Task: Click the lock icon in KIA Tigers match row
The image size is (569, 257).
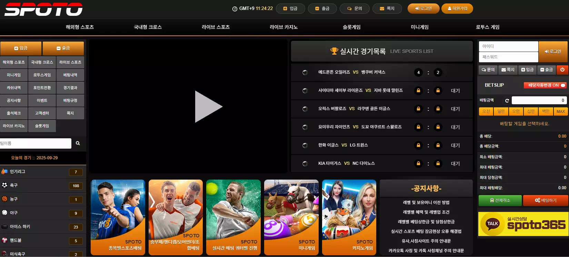Action: click(418, 163)
